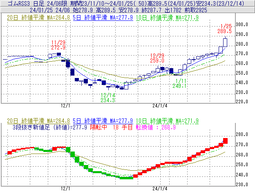Click the 10日 終値平滑 MA=271.9 legend in upper chart
The image size is (255, 194).
click(x=167, y=18)
